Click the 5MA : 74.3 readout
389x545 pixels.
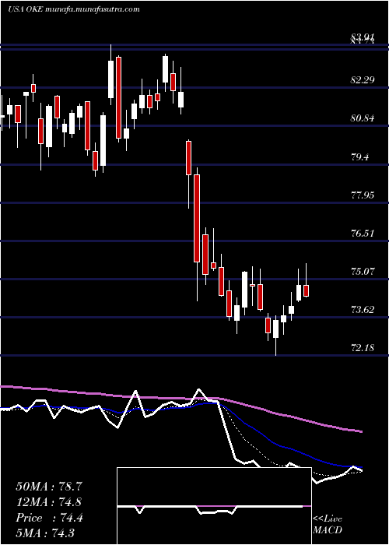point(45,533)
